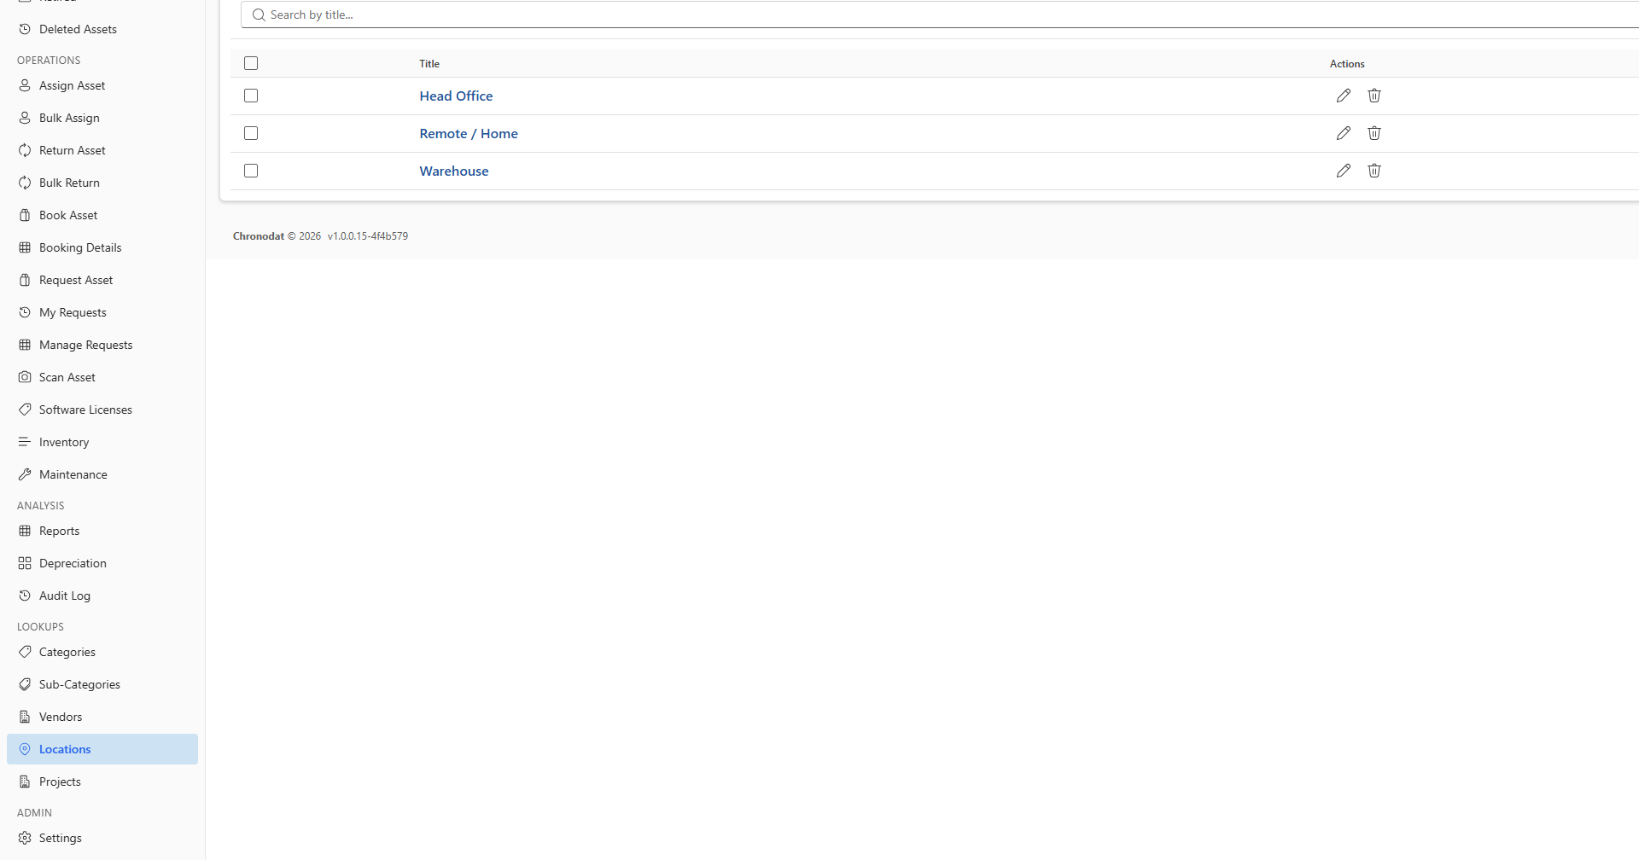
Task: Edit the Warehouse location entry
Action: [x=1344, y=171]
